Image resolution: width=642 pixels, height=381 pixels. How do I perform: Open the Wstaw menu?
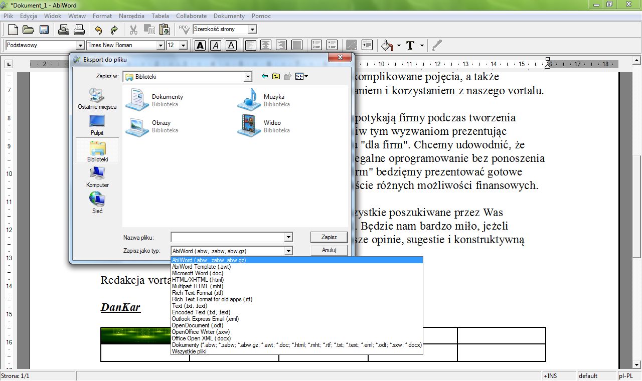(x=77, y=16)
